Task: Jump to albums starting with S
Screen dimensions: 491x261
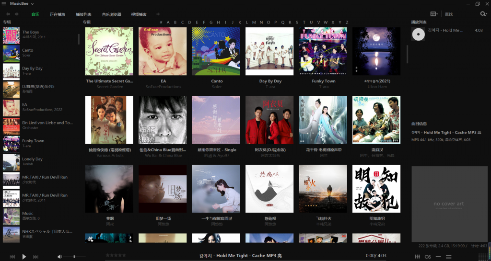Action: [x=297, y=23]
